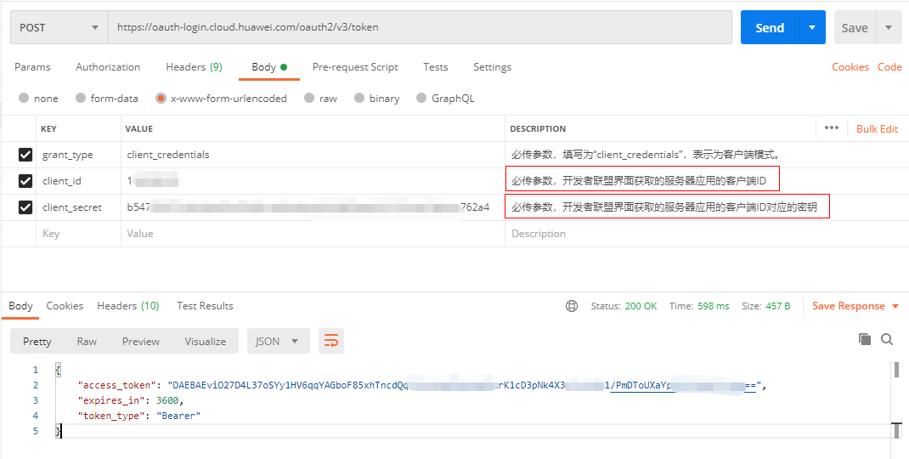Click the Status 200 OK text
The image size is (909, 459).
(624, 306)
